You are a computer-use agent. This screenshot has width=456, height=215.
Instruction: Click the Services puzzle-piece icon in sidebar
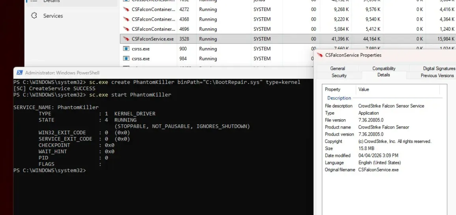34,16
